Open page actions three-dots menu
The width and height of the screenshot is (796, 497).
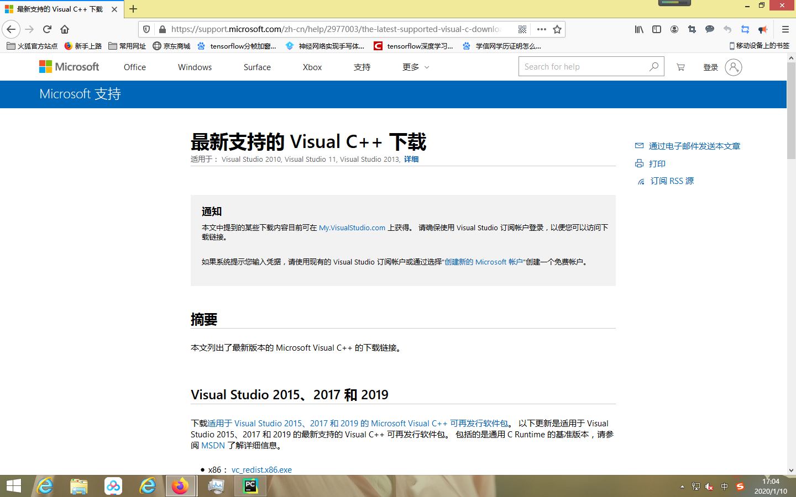(542, 29)
